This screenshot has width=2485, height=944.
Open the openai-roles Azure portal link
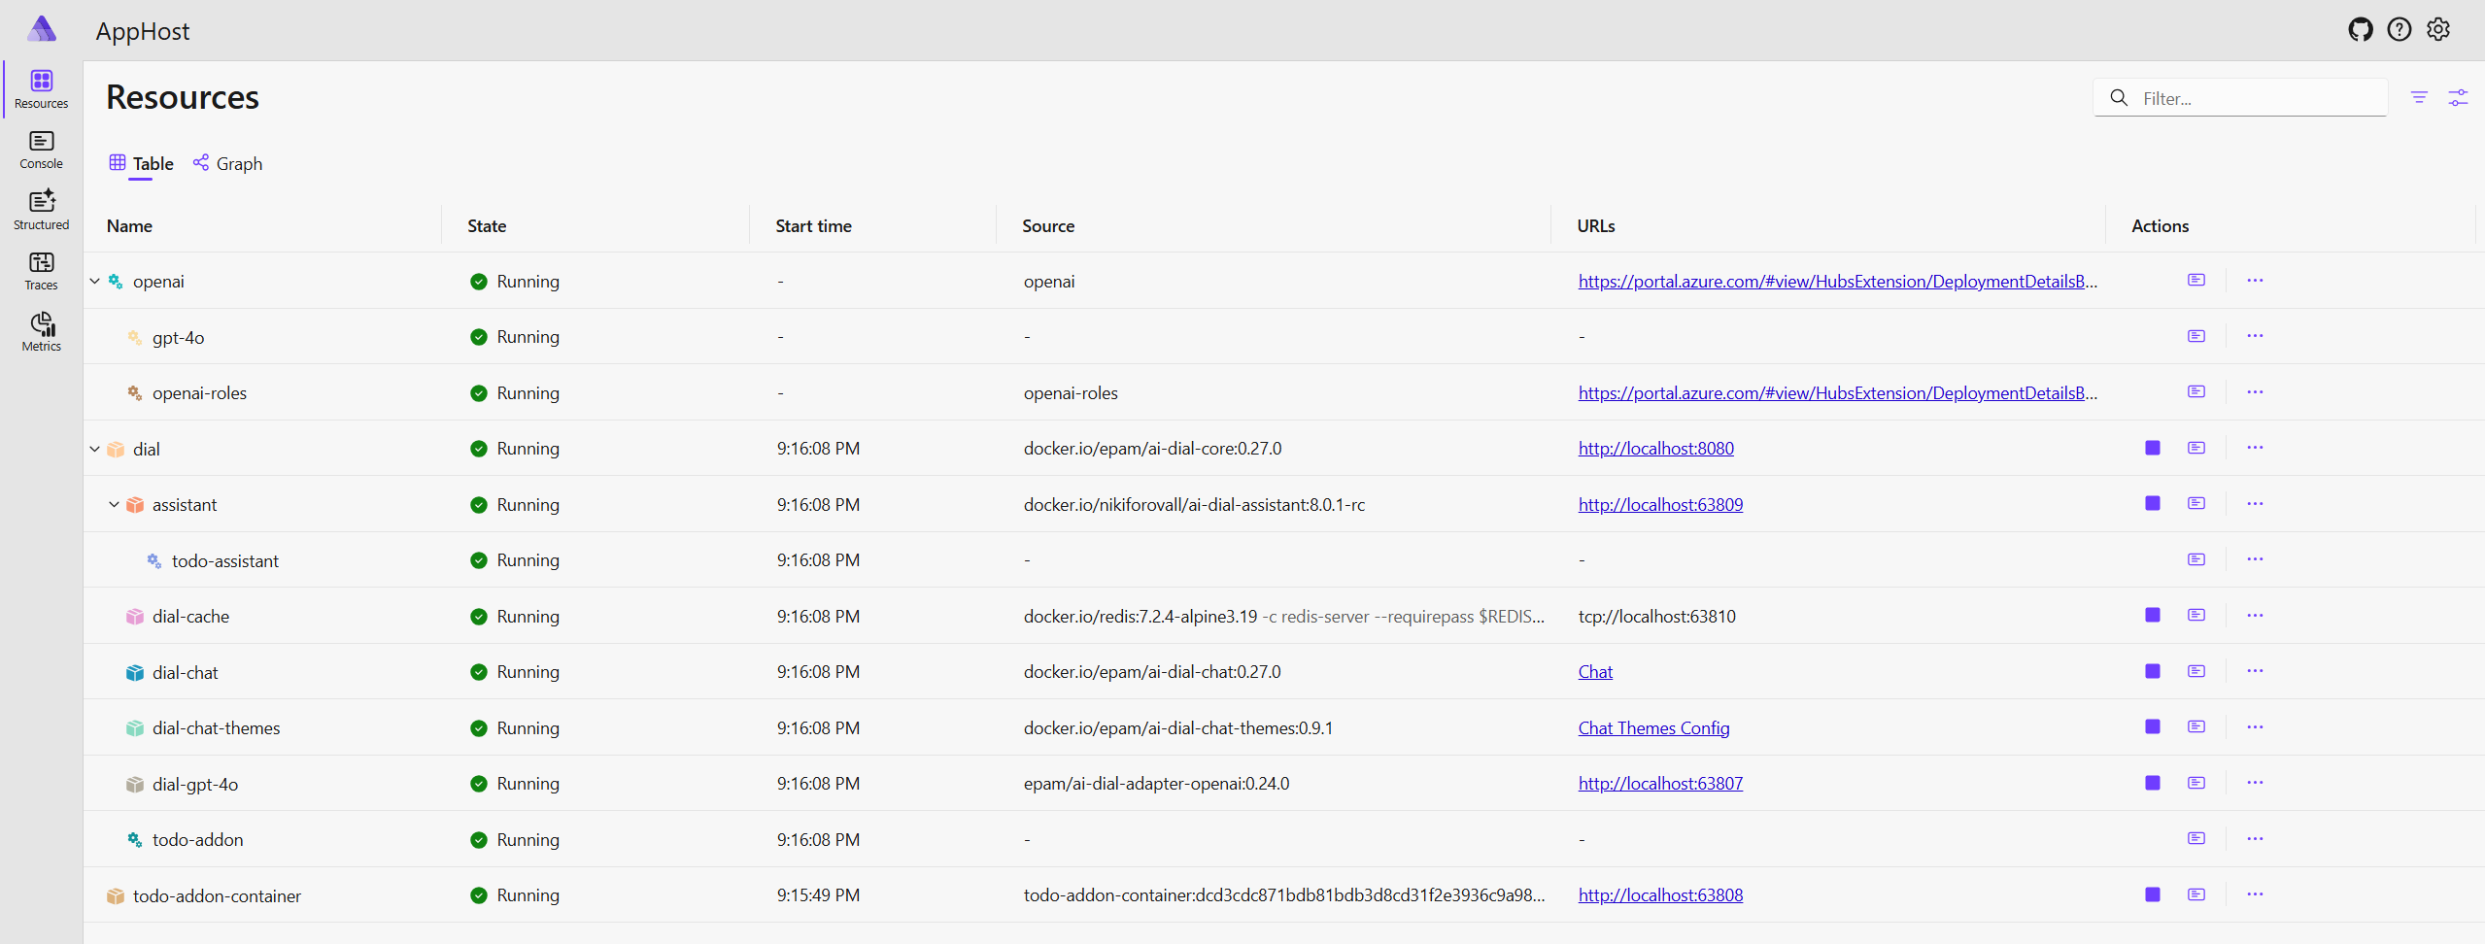1837,392
